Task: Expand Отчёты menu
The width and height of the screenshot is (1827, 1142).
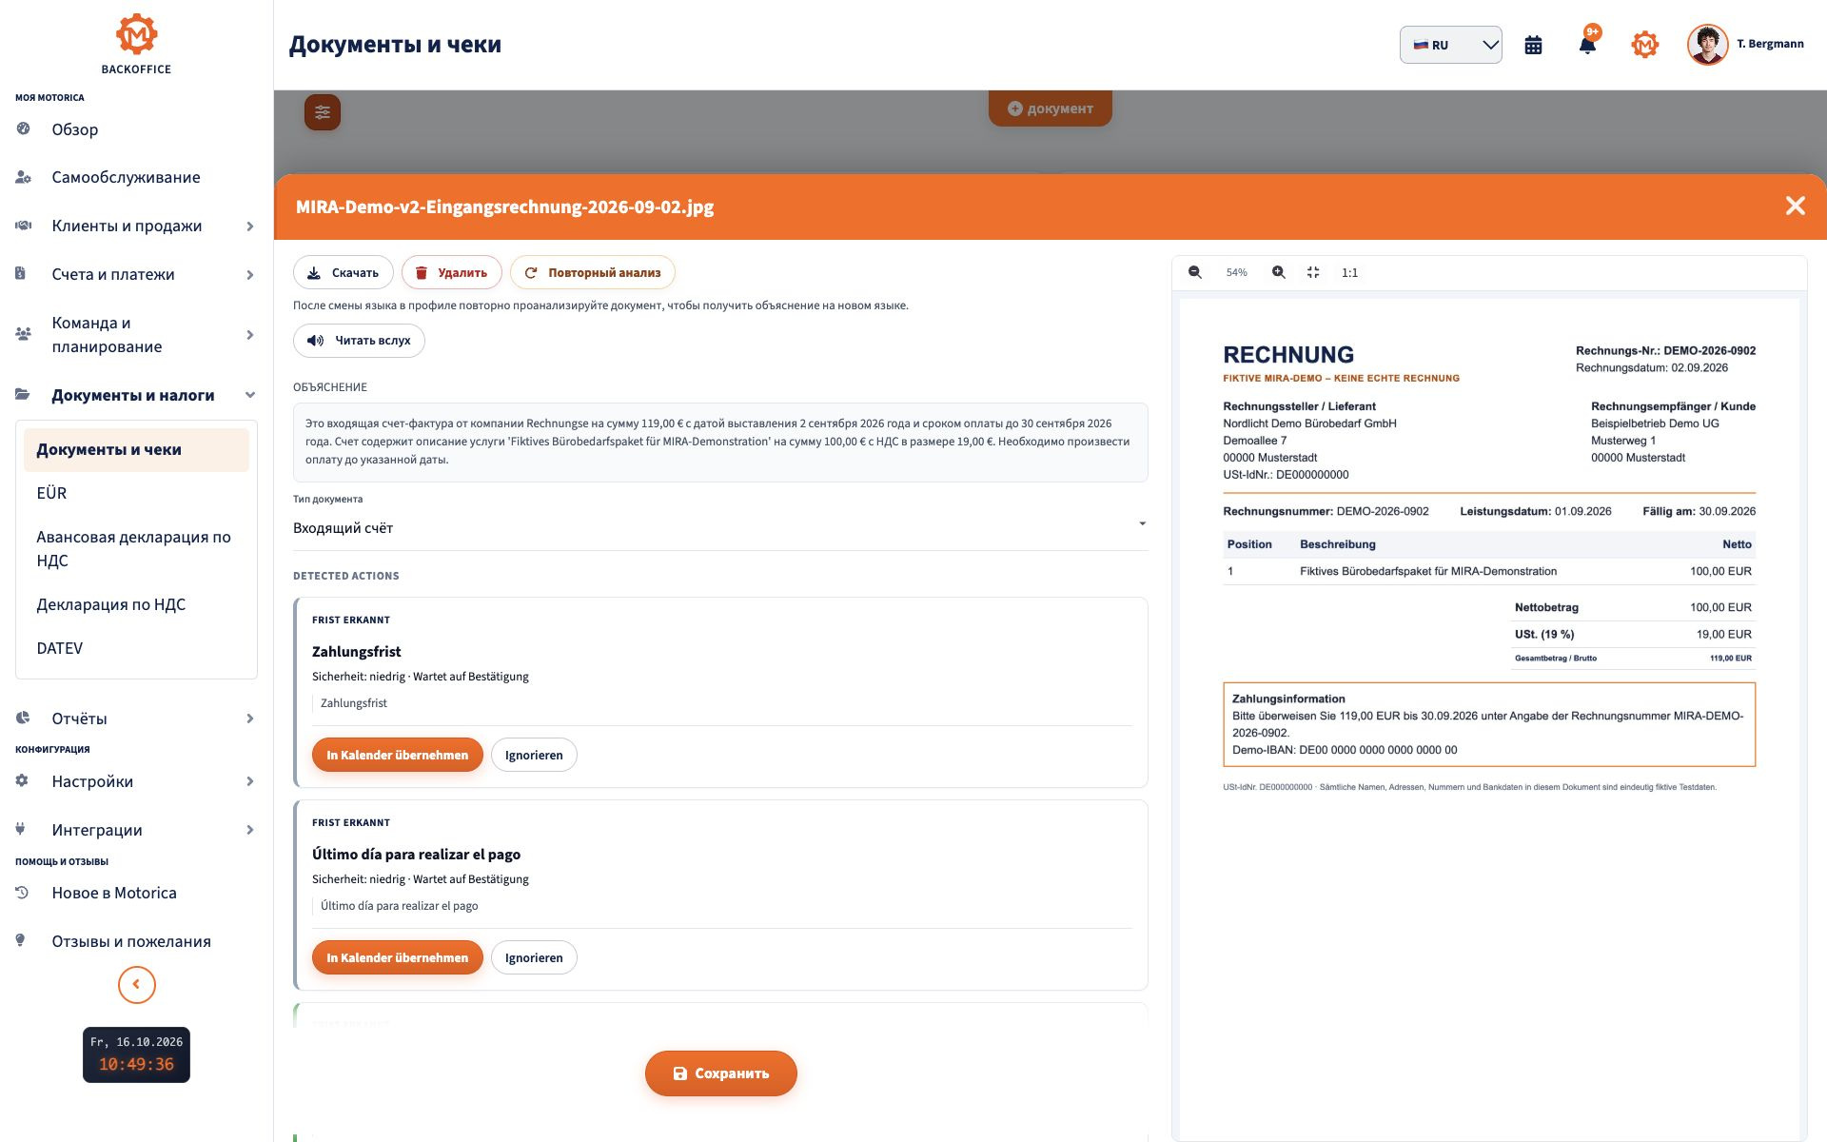Action: [136, 719]
